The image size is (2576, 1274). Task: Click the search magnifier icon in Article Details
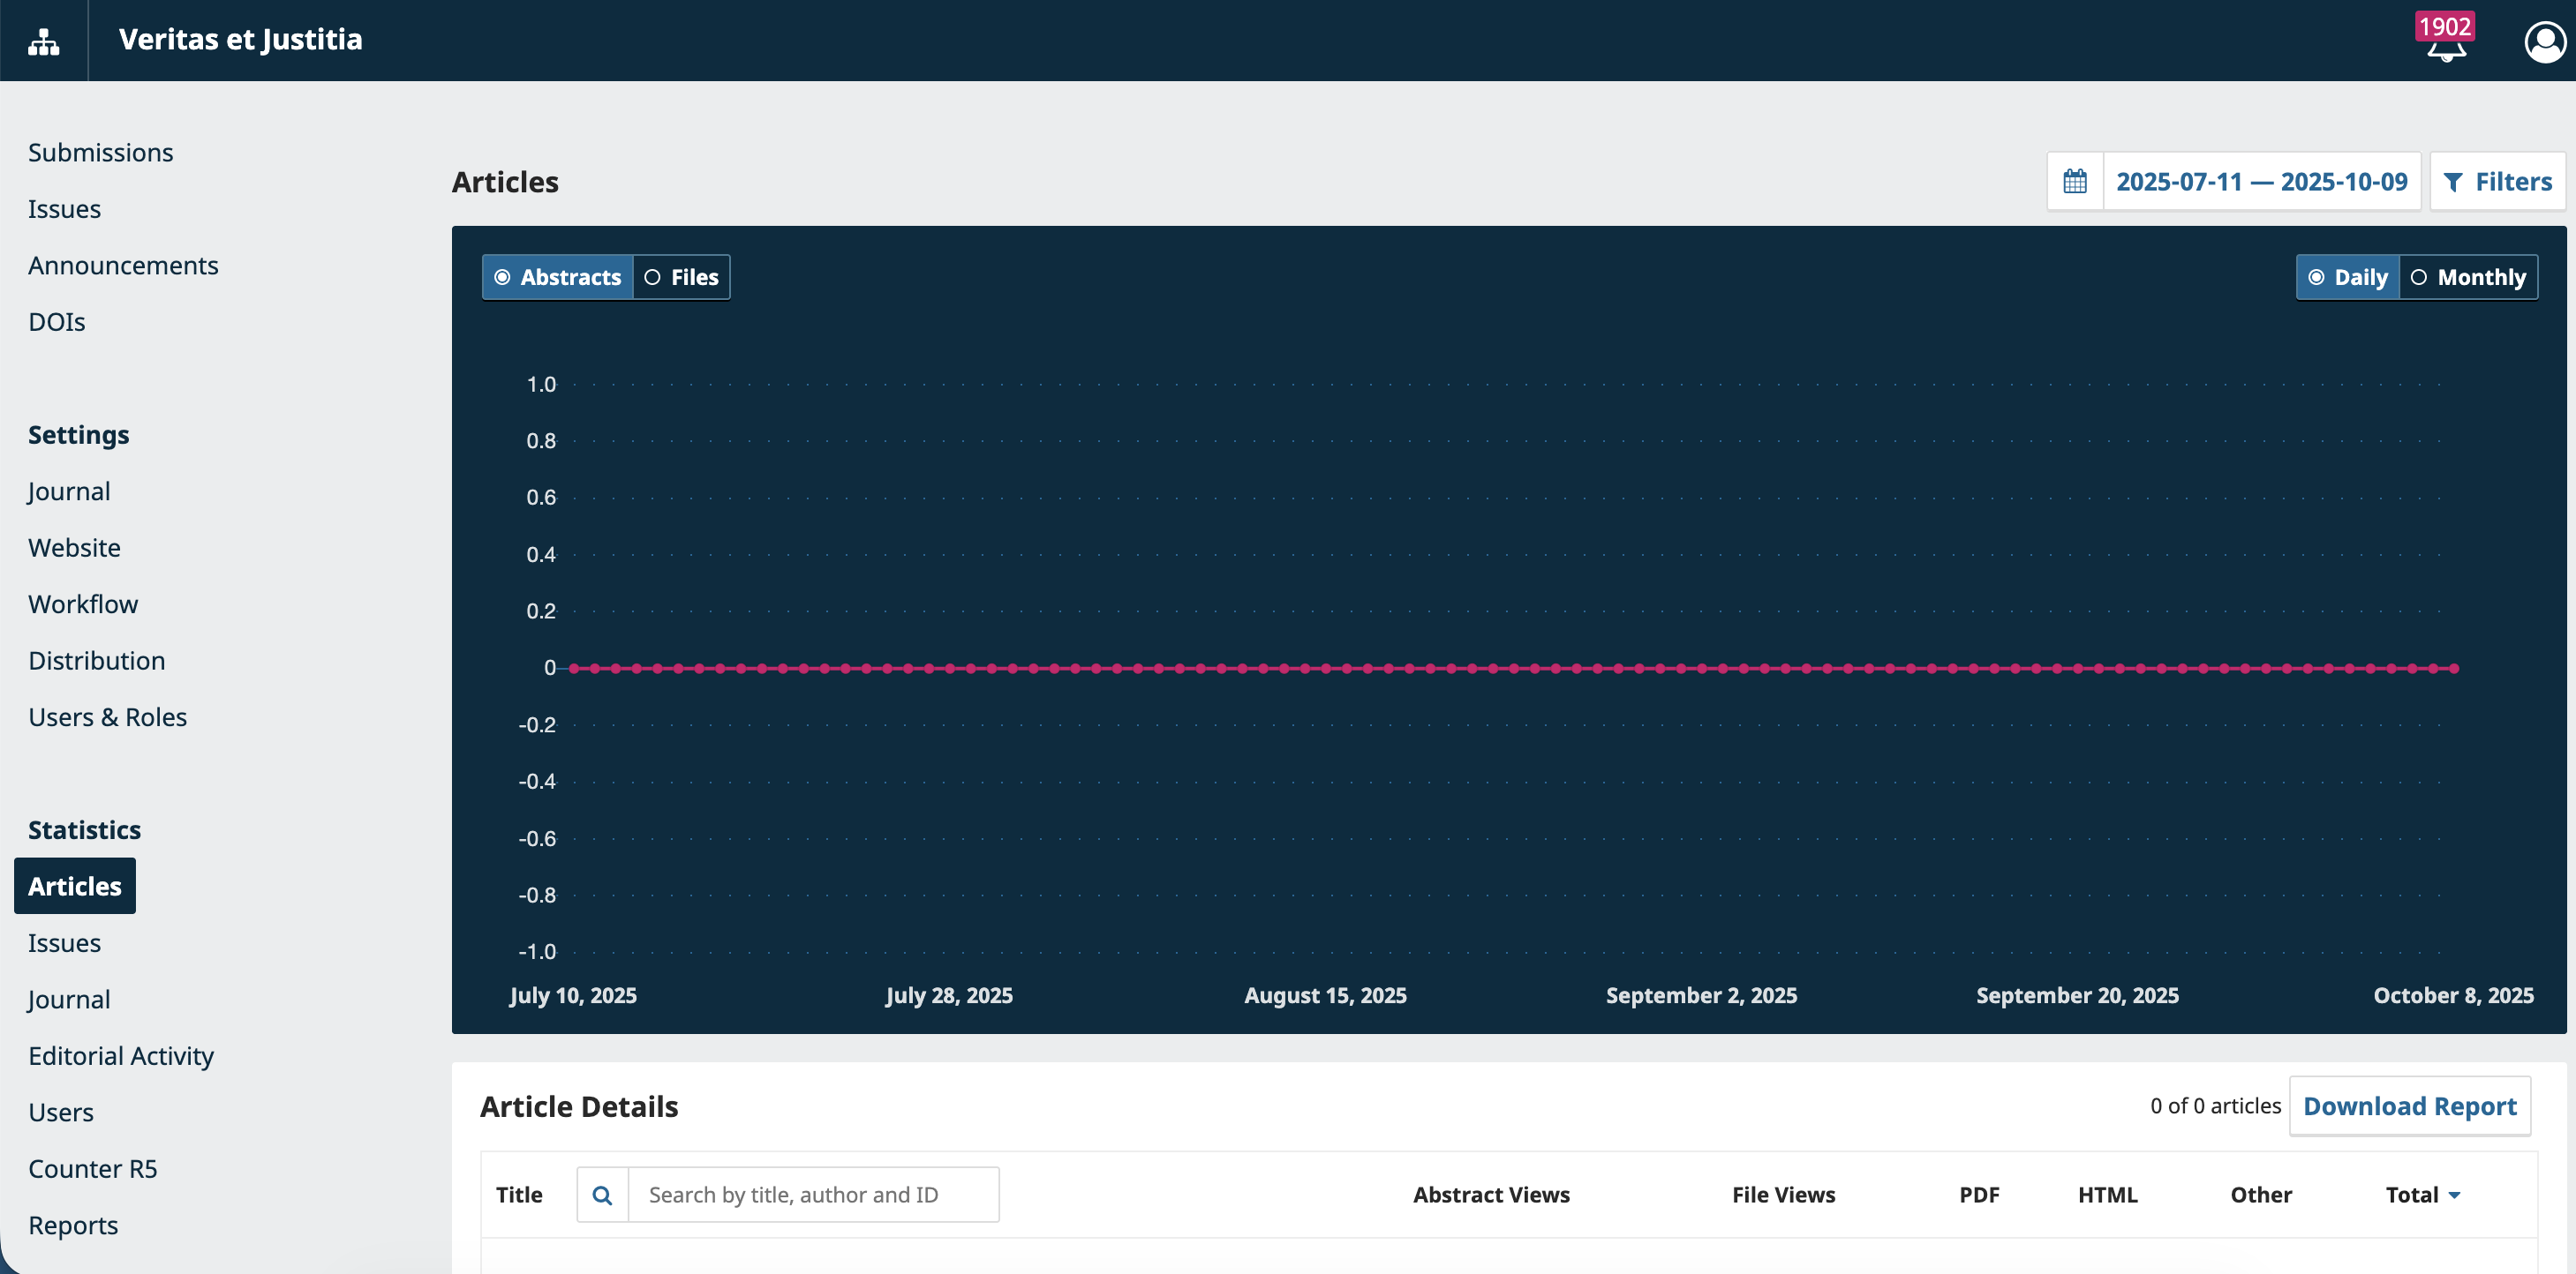tap(602, 1195)
